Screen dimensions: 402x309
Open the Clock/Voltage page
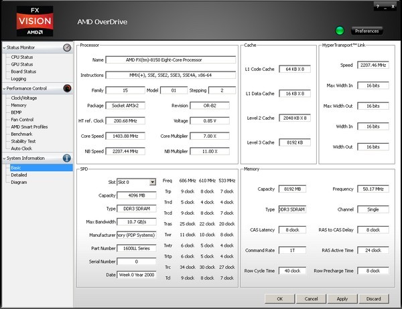(x=24, y=98)
